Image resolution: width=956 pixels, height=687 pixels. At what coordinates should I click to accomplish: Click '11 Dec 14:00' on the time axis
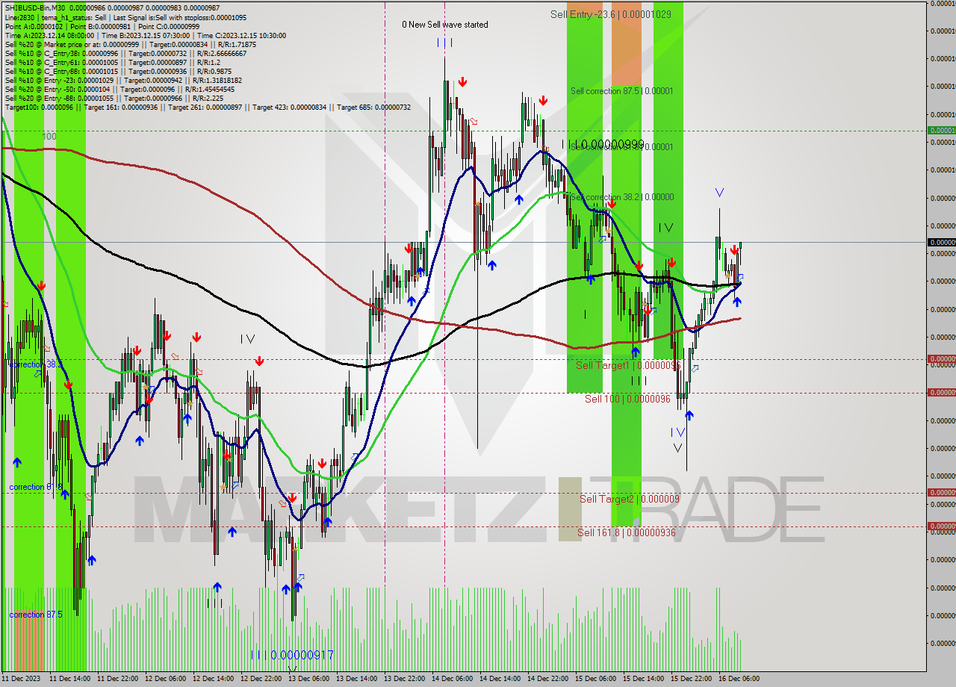[x=69, y=679]
